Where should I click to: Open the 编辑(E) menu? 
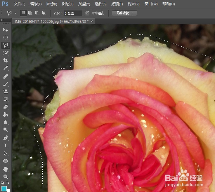(x=36, y=4)
